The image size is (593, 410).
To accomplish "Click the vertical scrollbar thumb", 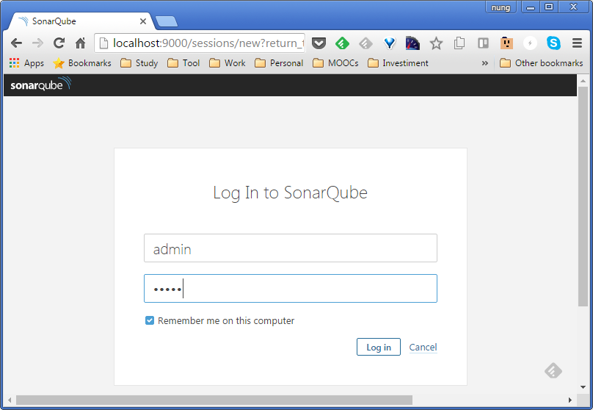I will pos(583,197).
